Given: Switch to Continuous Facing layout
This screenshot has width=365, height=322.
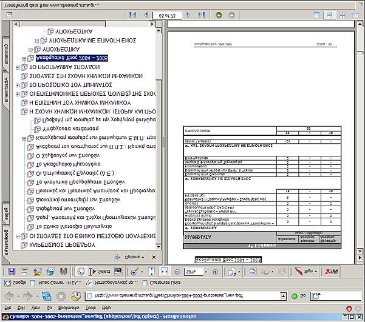Looking at the screenshot, I should (x=343, y=15).
